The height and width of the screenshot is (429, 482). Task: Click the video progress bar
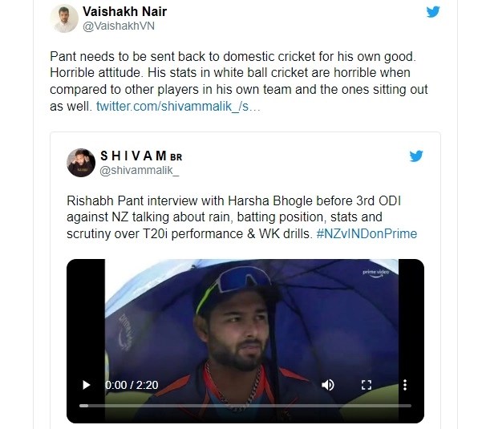[245, 406]
